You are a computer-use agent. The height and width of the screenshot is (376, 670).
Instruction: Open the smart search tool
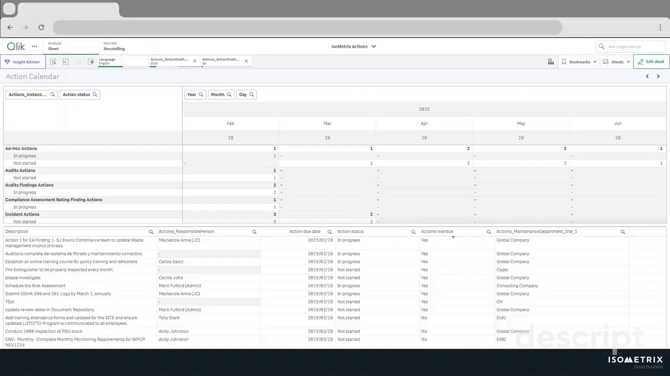pyautogui.click(x=53, y=62)
